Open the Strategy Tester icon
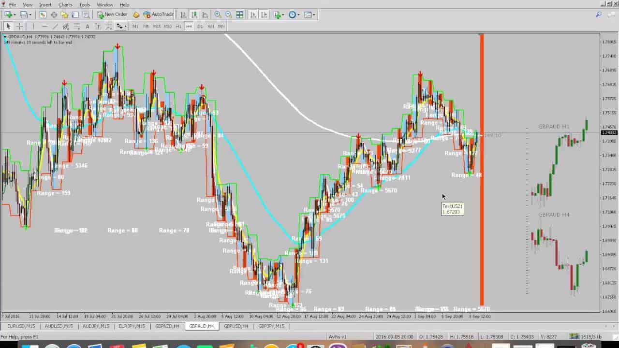This screenshot has width=619, height=348. (x=86, y=14)
